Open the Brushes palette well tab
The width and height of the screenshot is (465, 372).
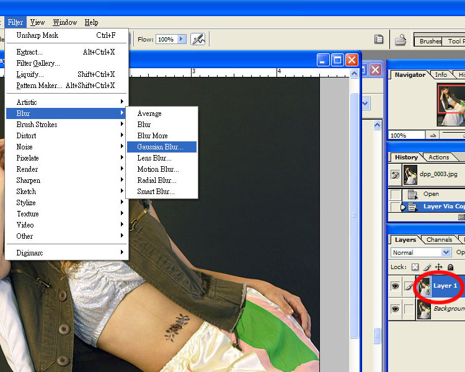pyautogui.click(x=429, y=42)
